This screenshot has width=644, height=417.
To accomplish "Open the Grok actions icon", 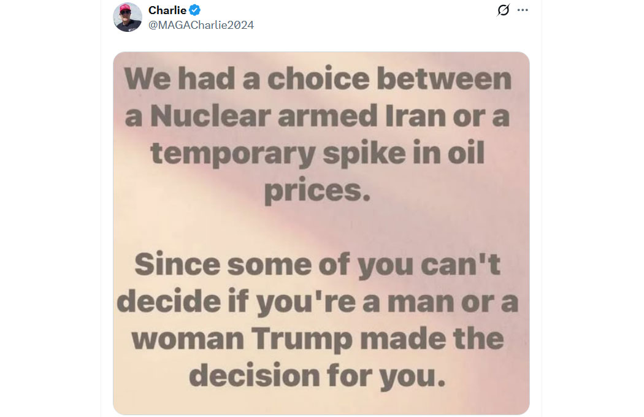I will [503, 10].
